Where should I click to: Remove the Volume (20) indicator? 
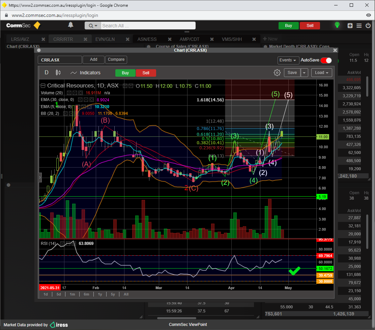coord(81,93)
